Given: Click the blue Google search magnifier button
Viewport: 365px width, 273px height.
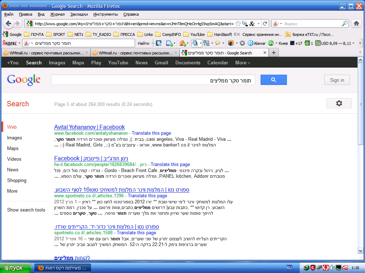Looking at the screenshot, I should 273,80.
